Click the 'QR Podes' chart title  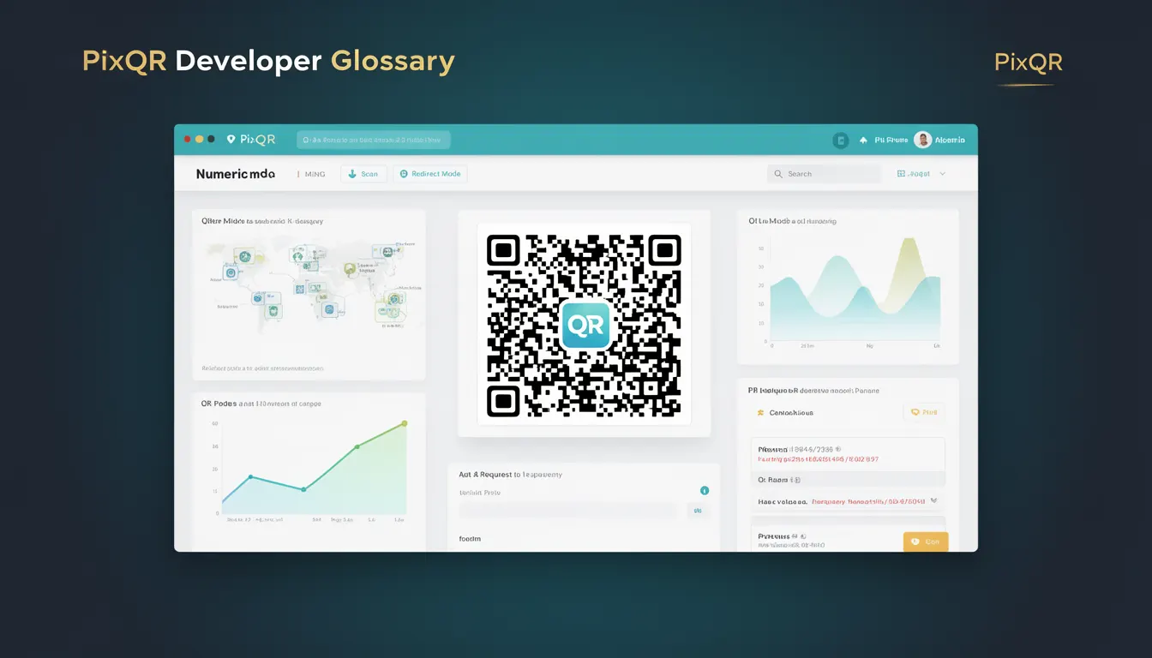(261, 404)
